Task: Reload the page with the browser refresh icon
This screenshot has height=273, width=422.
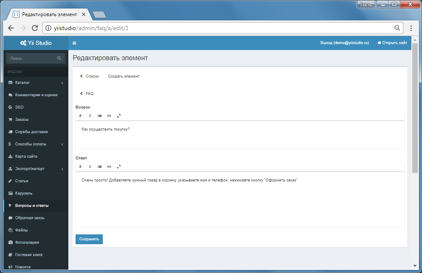Action: 35,28
